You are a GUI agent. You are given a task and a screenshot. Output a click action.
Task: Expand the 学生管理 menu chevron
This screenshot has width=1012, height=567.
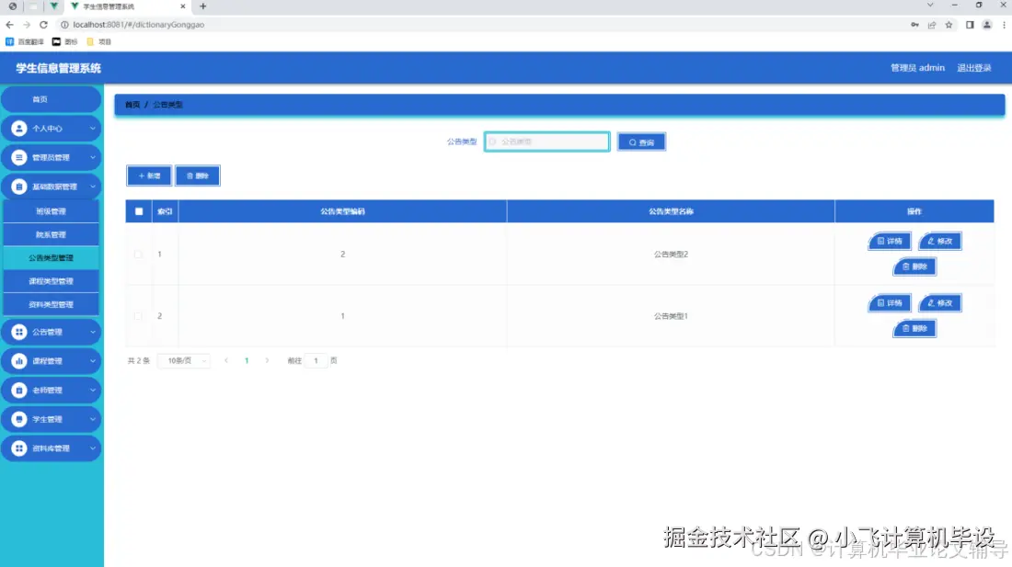click(x=92, y=419)
